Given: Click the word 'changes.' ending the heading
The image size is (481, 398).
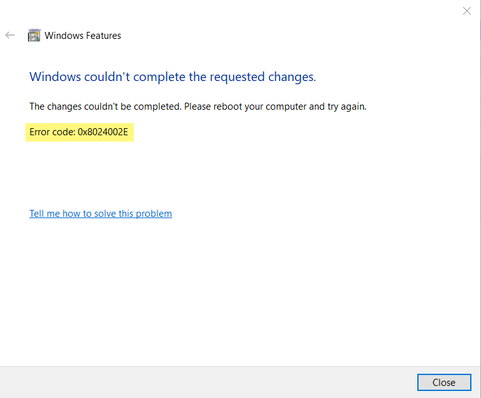Looking at the screenshot, I should pos(292,77).
